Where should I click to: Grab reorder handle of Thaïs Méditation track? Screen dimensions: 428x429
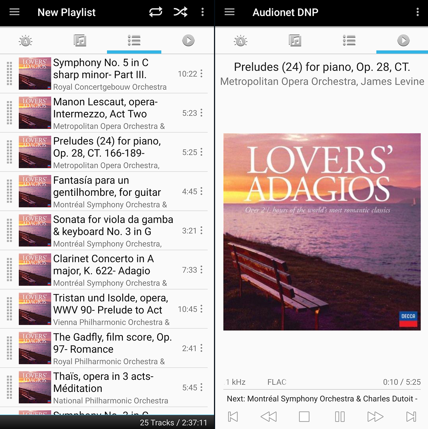(x=10, y=387)
